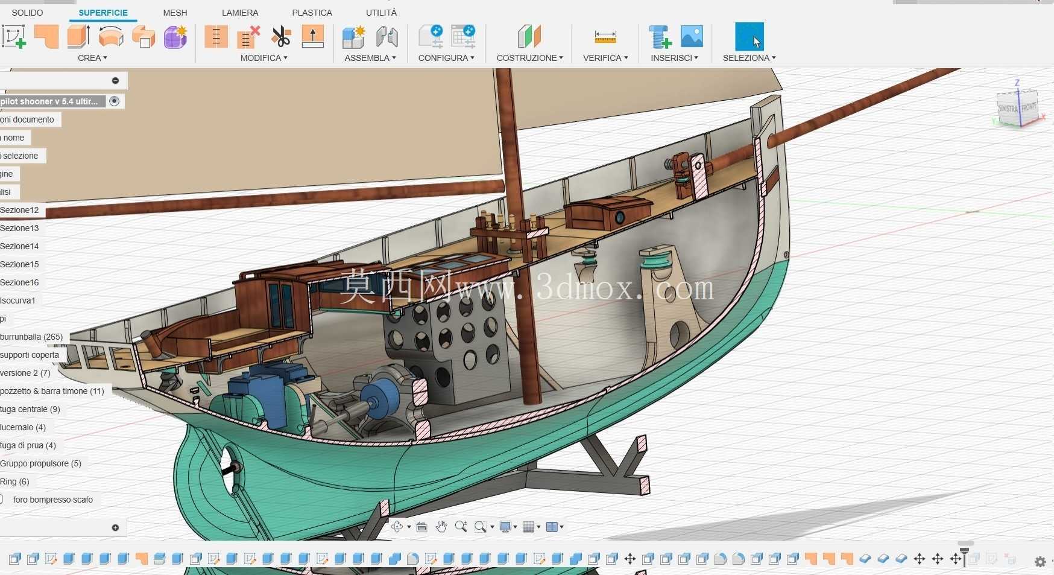Open timeline settings gear icon

click(x=1040, y=562)
